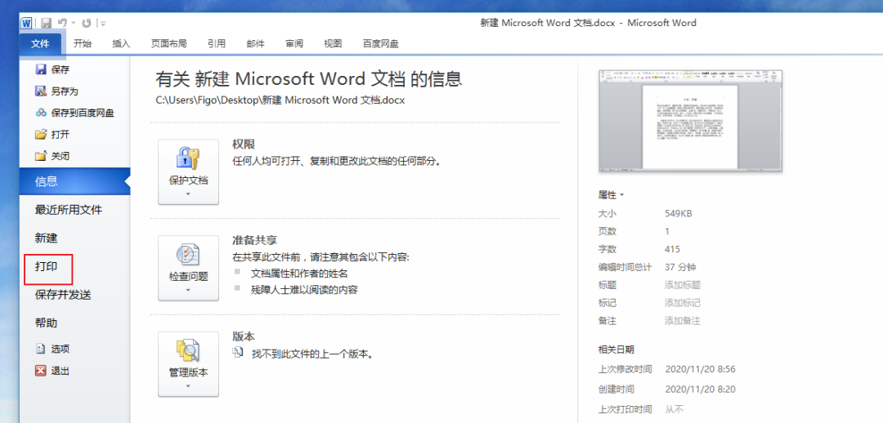Click the 2020/11/20 8:20 created time

[700, 390]
